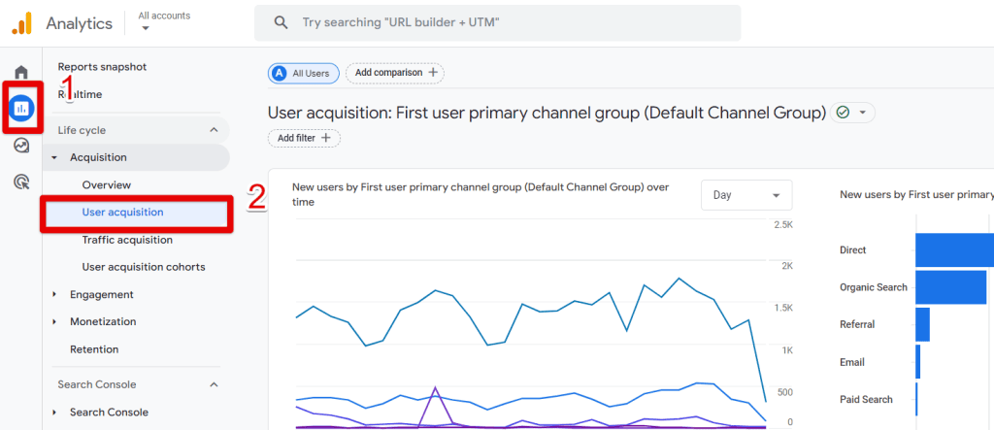This screenshot has height=430, width=994.
Task: Click the magnifier search icon
Action: pos(281,23)
